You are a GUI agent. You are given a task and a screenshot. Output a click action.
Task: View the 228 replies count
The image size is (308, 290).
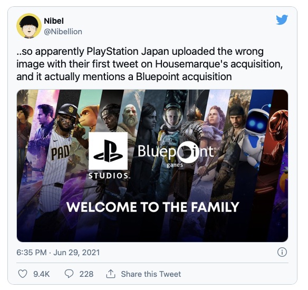[86, 274]
